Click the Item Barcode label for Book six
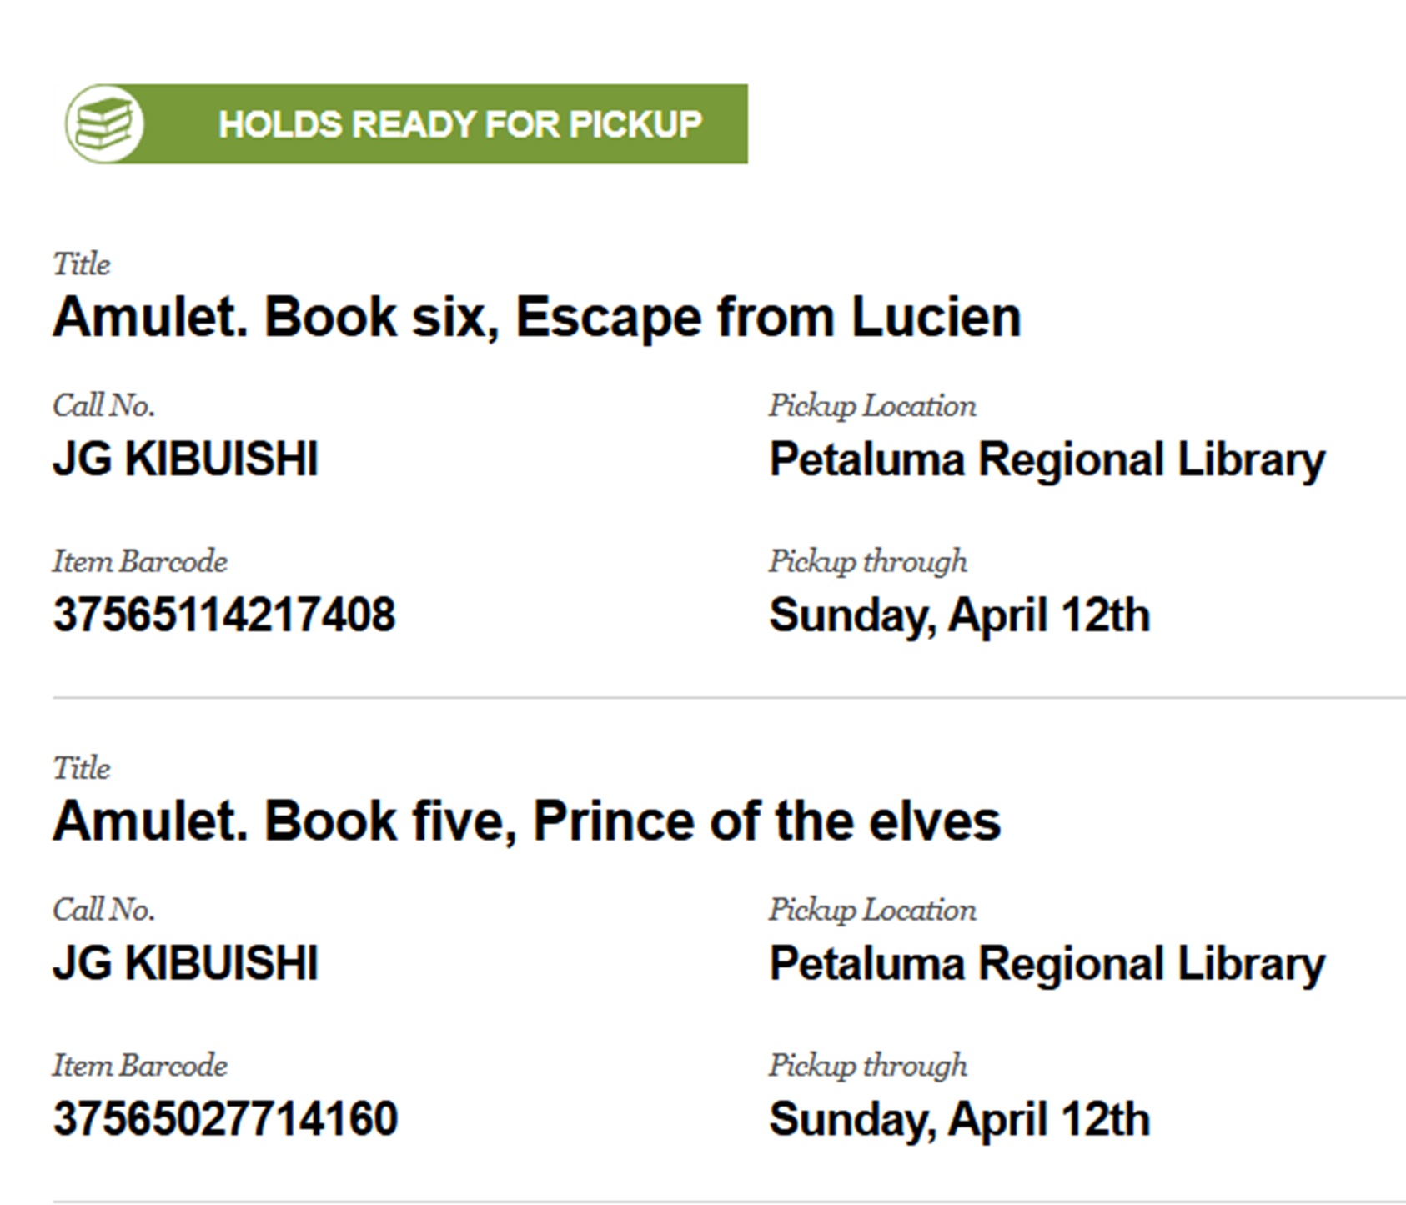This screenshot has height=1205, width=1406. pyautogui.click(x=139, y=561)
